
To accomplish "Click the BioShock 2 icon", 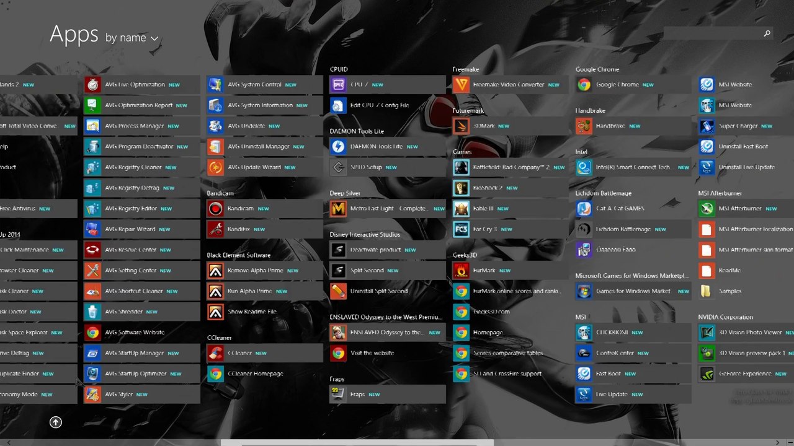I will point(461,188).
